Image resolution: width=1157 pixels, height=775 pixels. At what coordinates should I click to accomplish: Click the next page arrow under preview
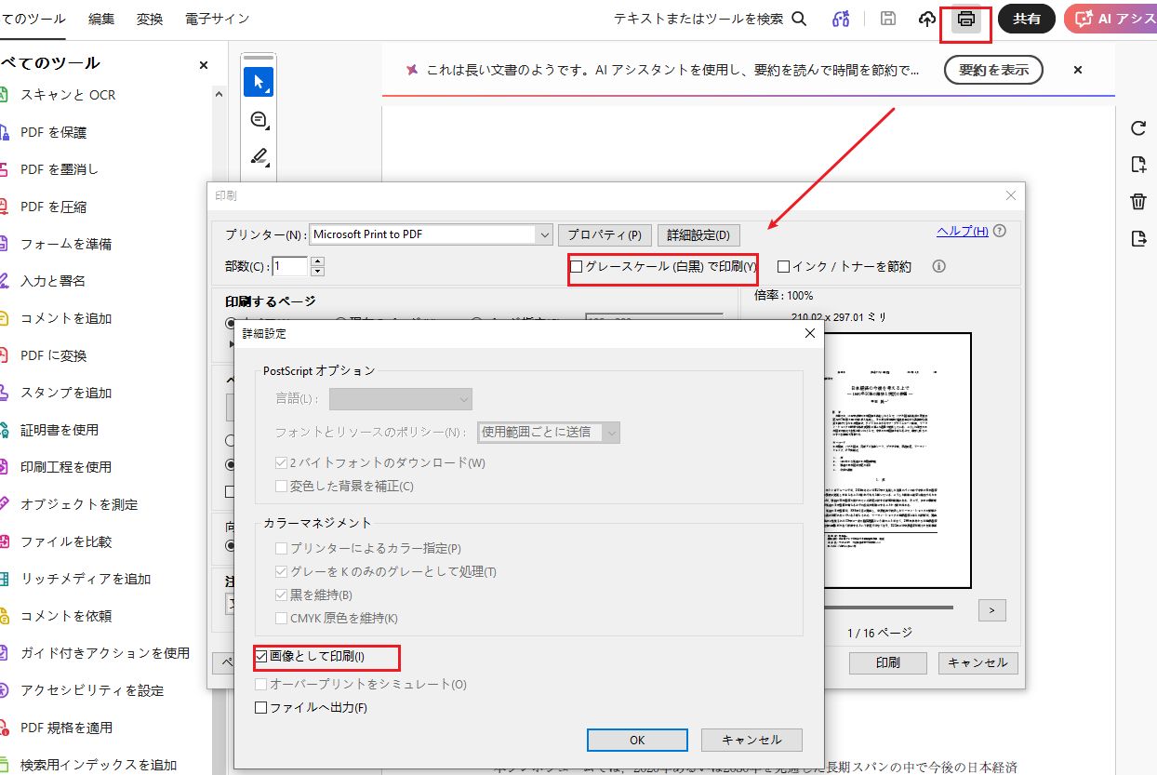pos(992,609)
